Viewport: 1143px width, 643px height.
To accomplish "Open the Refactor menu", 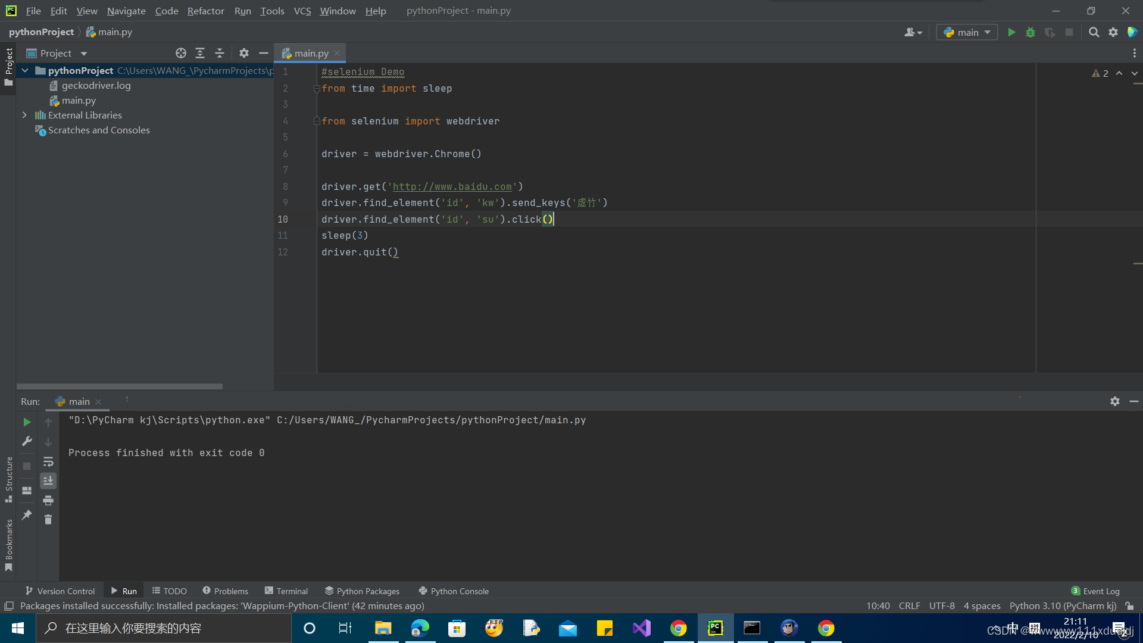I will pyautogui.click(x=205, y=11).
